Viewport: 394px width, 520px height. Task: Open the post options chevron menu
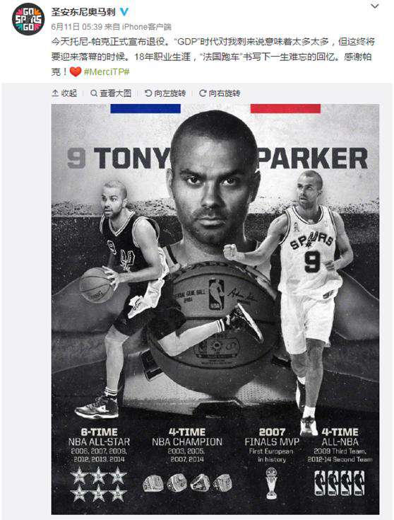(375, 6)
